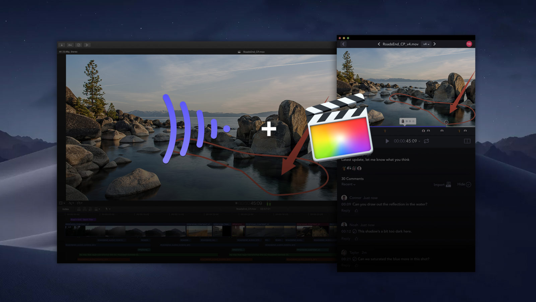The height and width of the screenshot is (302, 536).
Task: Toggle Hide completed comments
Action: 464,184
